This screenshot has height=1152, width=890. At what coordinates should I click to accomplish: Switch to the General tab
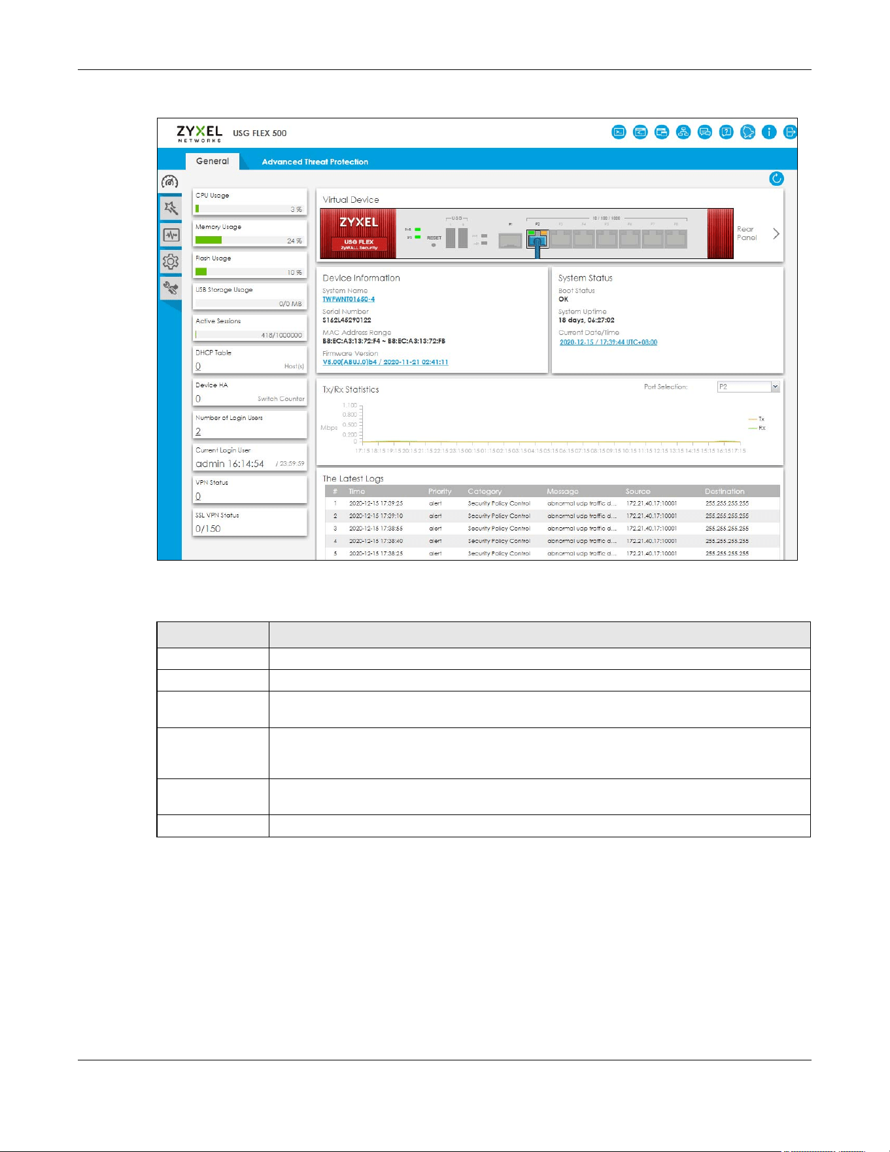213,161
